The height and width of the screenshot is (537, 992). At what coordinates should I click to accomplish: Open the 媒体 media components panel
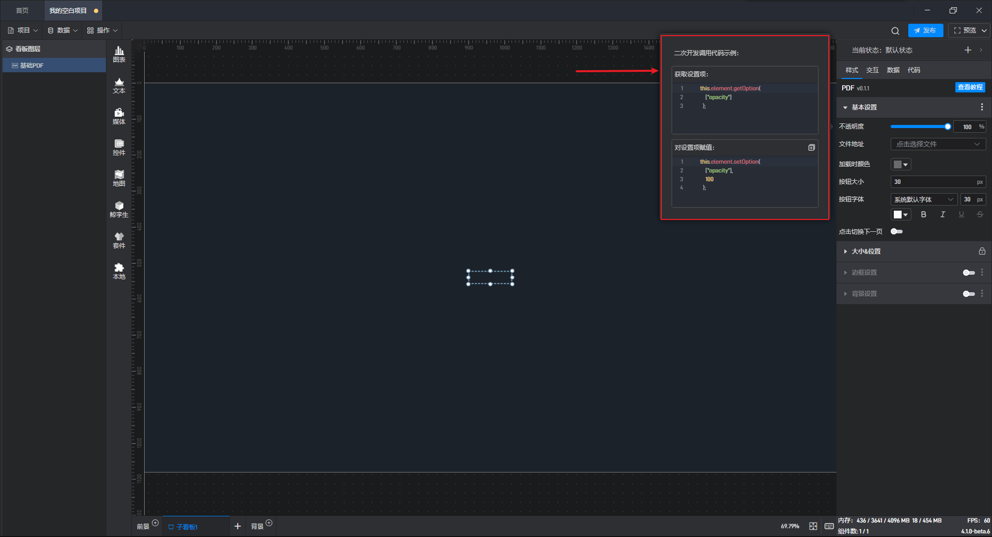pyautogui.click(x=119, y=116)
